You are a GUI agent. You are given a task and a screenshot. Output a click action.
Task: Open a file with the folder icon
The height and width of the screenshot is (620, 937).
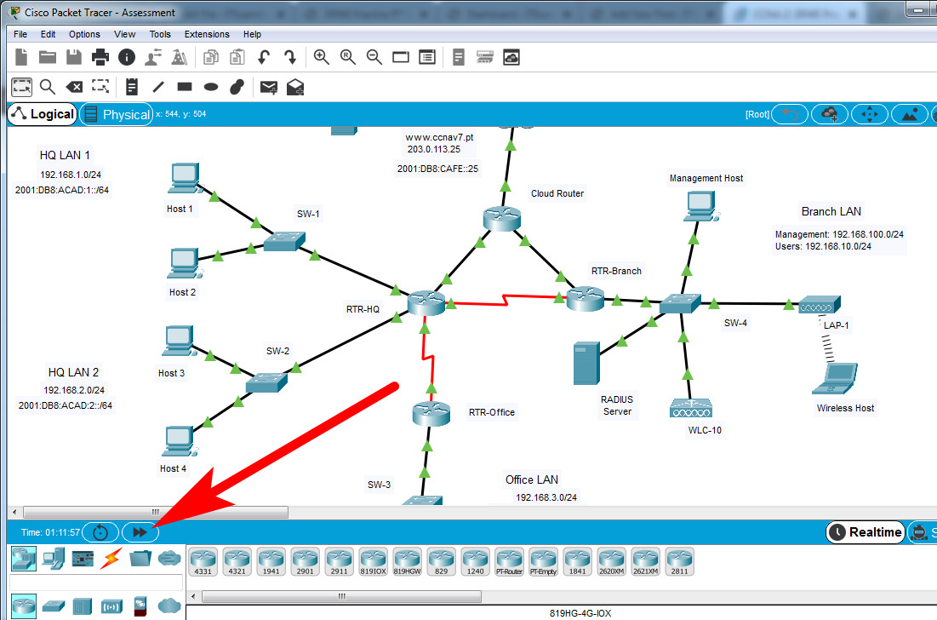pos(47,57)
